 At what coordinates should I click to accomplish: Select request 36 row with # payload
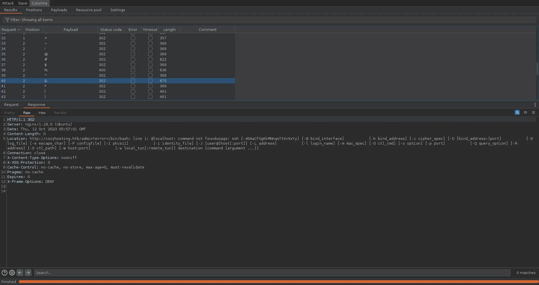point(117,60)
